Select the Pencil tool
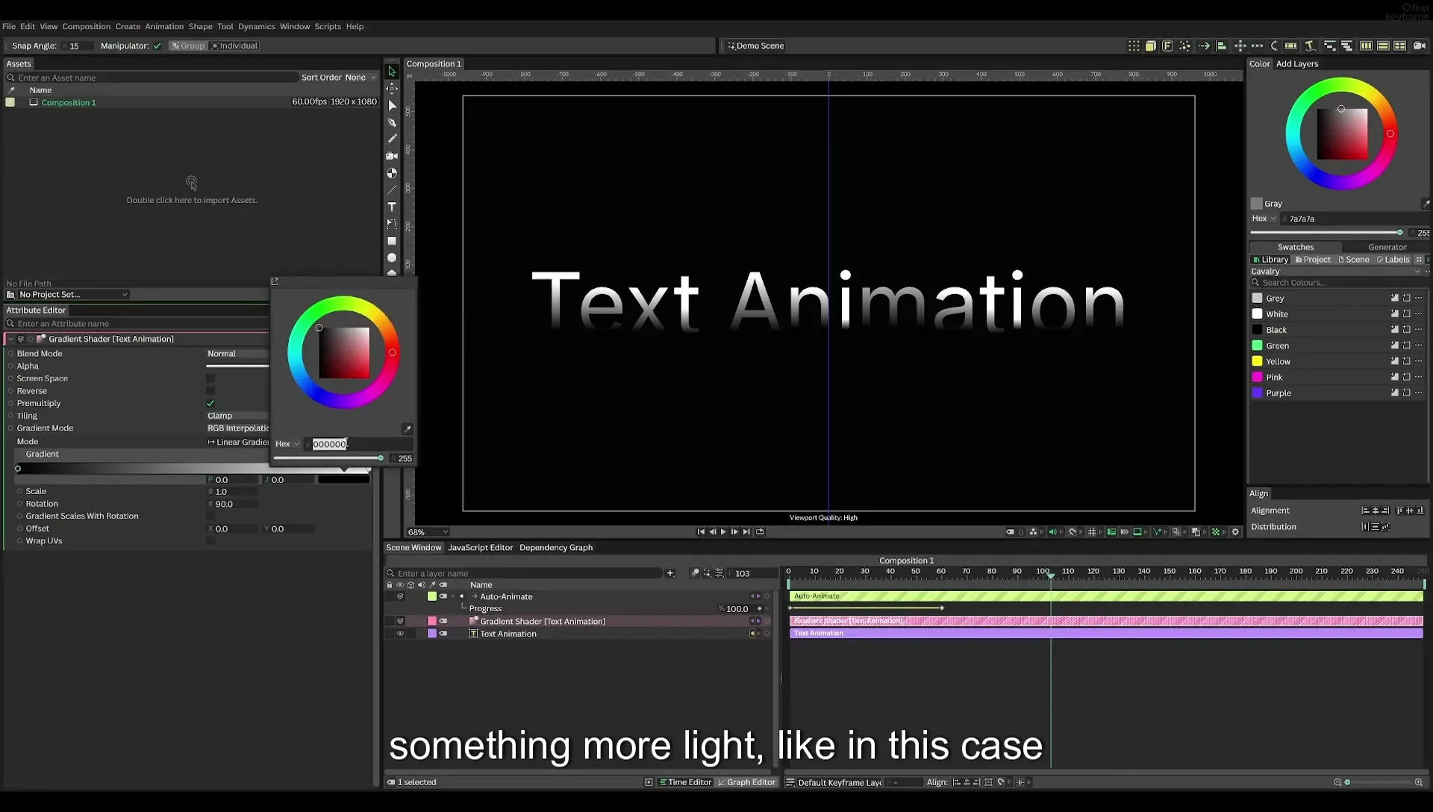The width and height of the screenshot is (1433, 812). 392,139
